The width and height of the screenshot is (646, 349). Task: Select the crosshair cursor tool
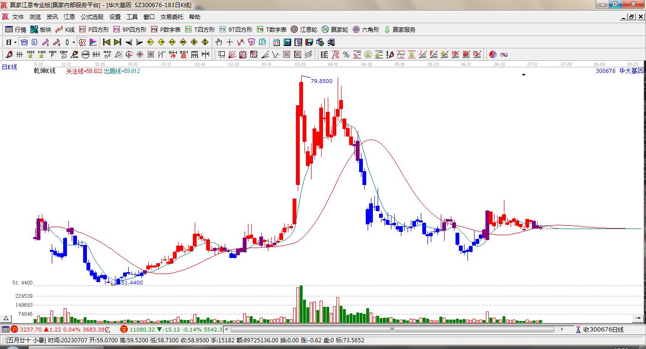point(229,42)
